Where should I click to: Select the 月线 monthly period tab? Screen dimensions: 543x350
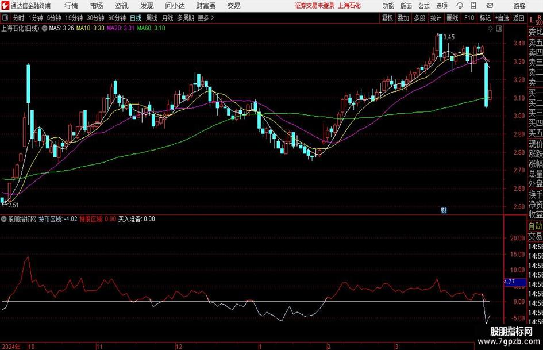pos(168,18)
